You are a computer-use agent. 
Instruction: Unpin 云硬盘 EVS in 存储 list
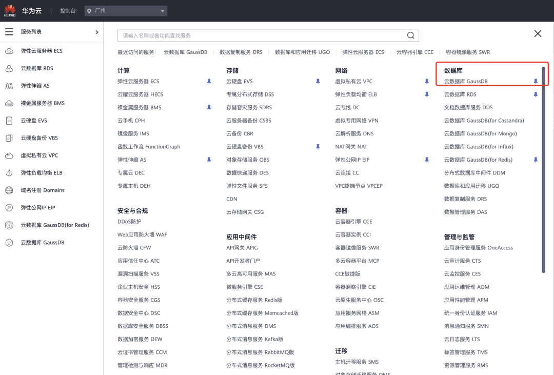pos(318,81)
